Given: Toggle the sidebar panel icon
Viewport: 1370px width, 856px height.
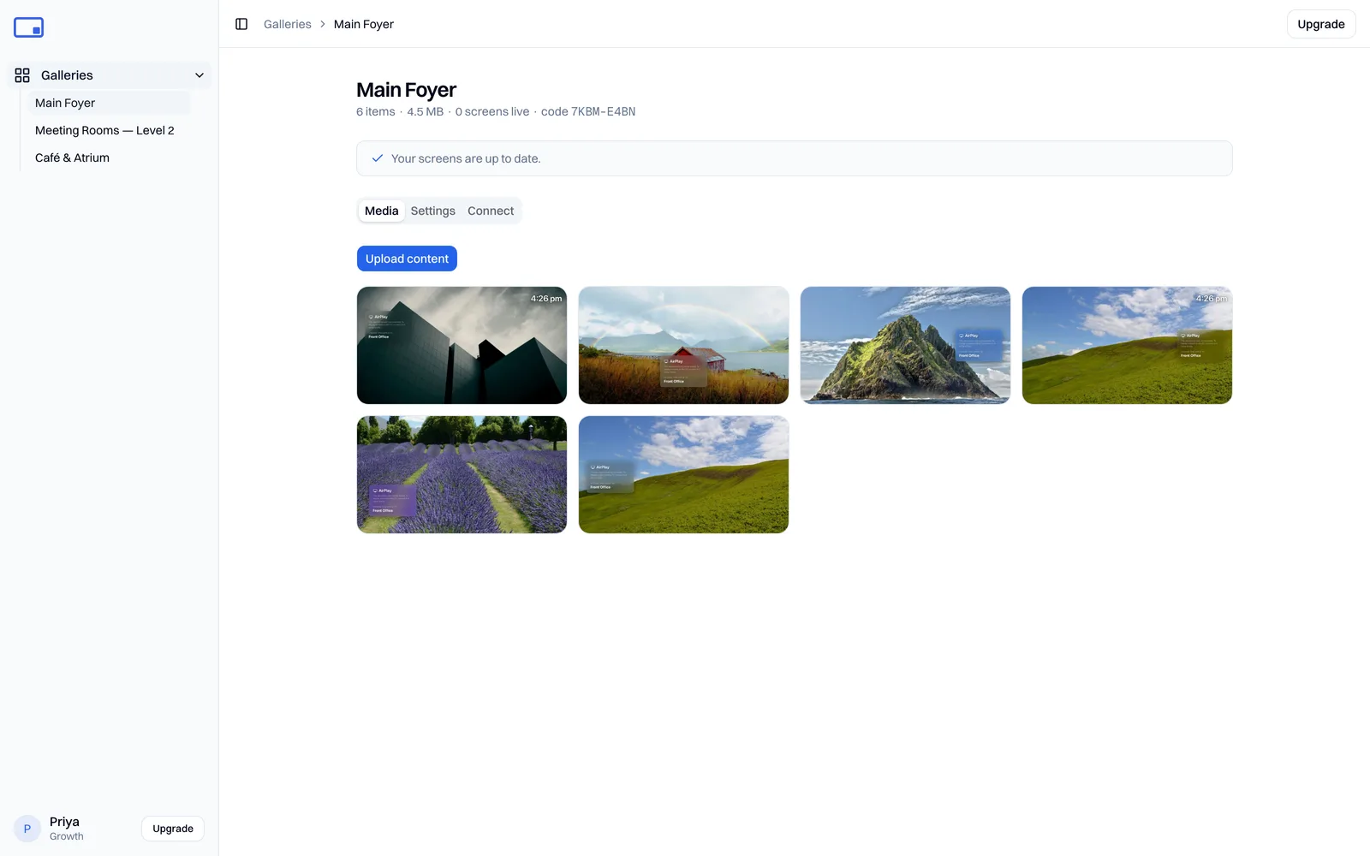Looking at the screenshot, I should tap(241, 24).
